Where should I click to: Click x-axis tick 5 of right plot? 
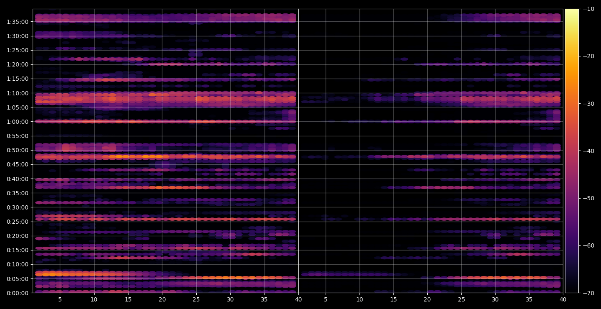(x=325, y=299)
